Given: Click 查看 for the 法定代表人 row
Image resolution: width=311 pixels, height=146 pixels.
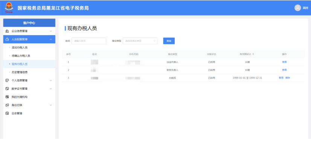Looking at the screenshot, I should [x=284, y=62].
